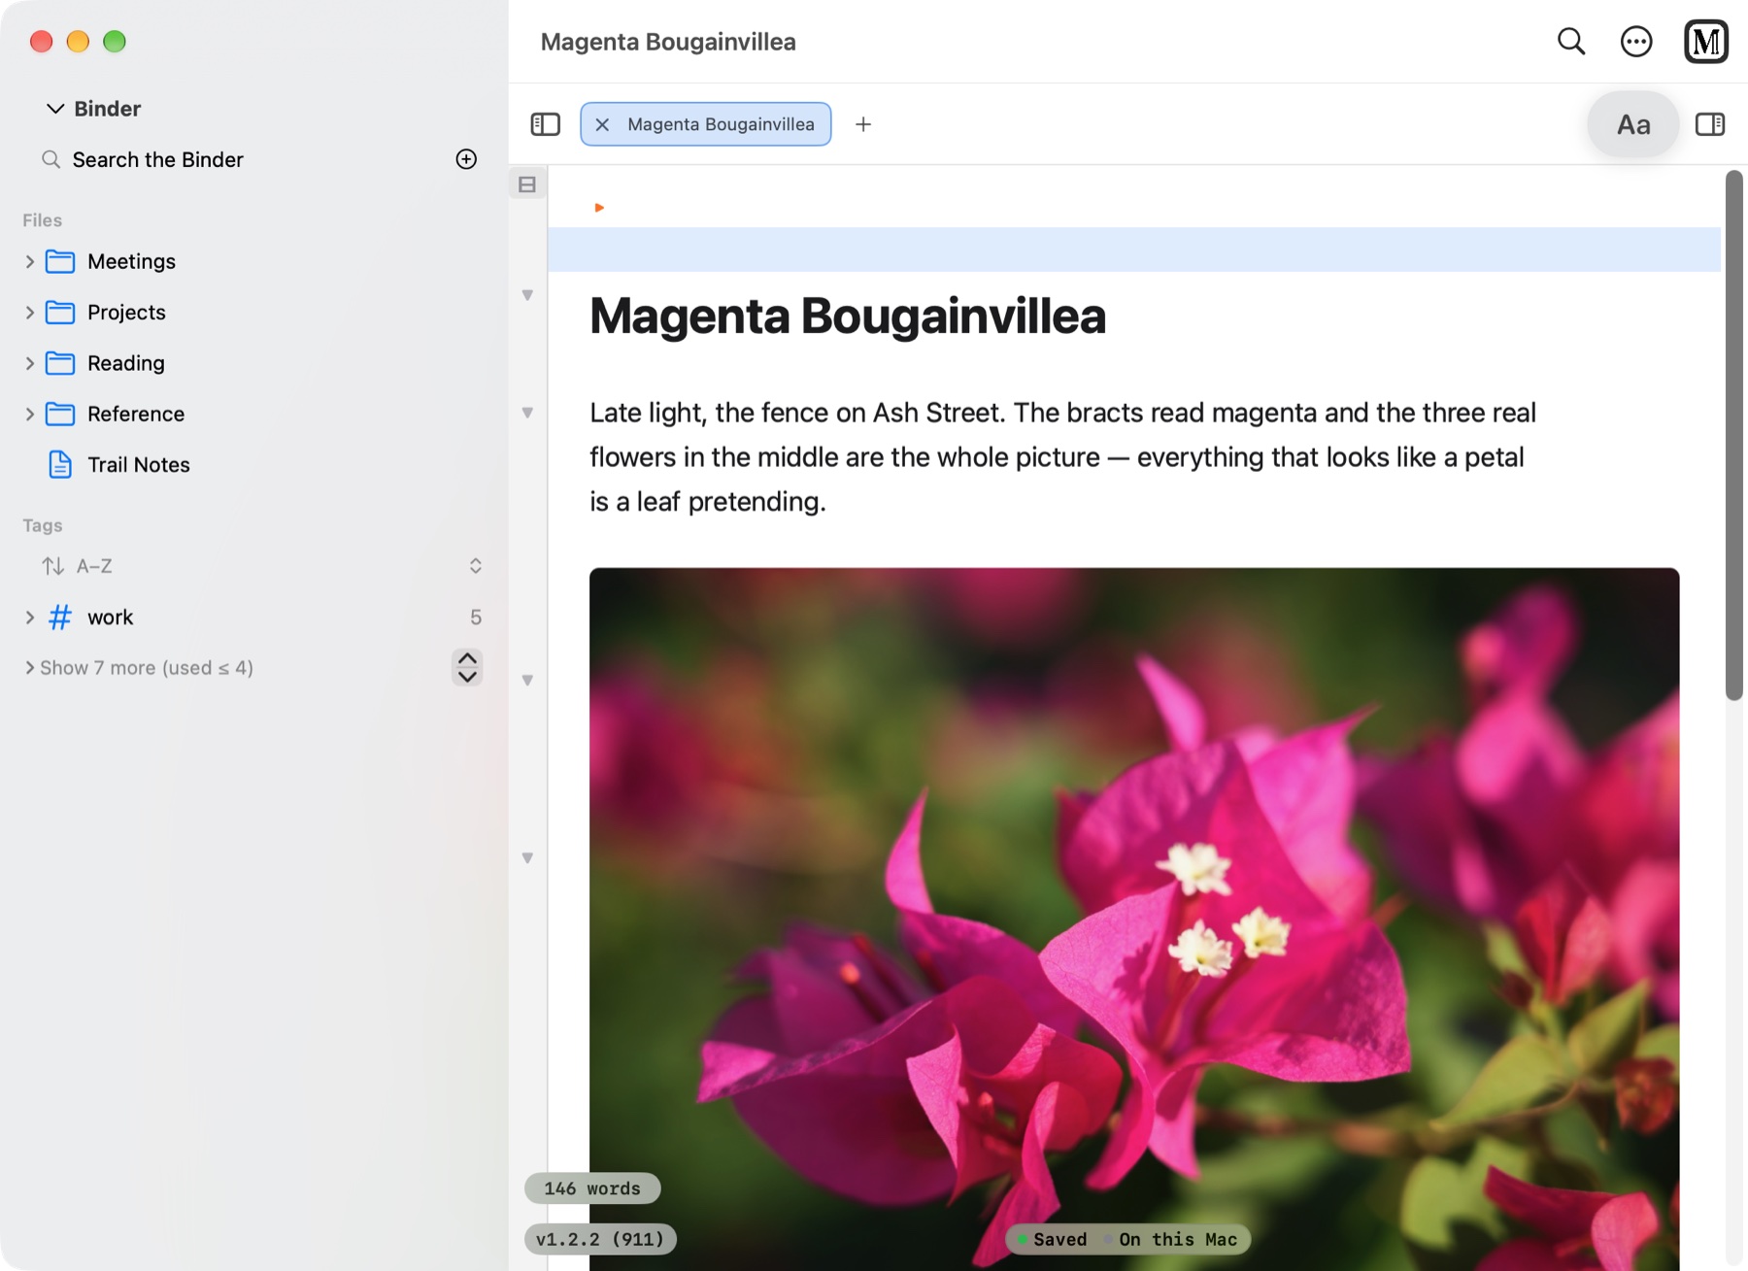Image resolution: width=1748 pixels, height=1271 pixels.
Task: Select the Meetings folder icon
Action: [x=60, y=261]
